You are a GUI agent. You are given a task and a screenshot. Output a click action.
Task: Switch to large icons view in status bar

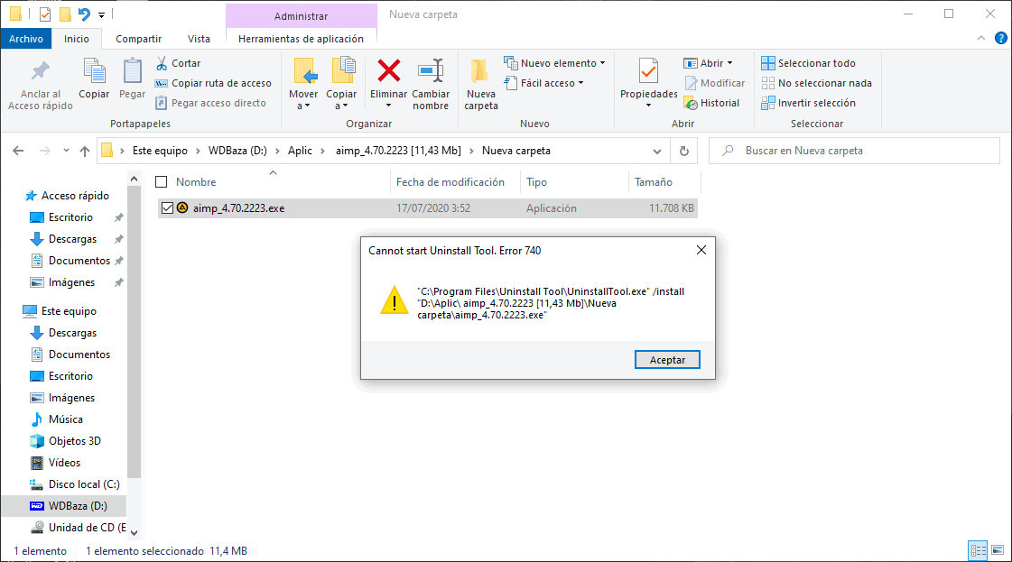click(x=998, y=550)
